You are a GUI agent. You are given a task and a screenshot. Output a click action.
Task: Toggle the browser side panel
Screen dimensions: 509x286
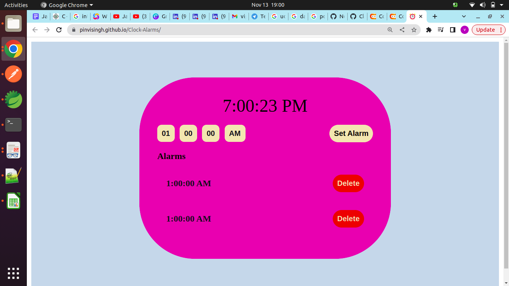452,30
